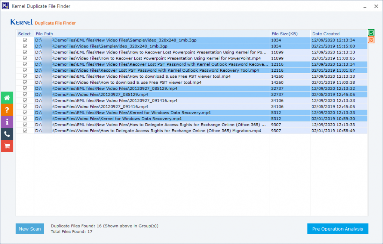The image size is (383, 244).
Task: Open Help via the question mark icon
Action: coord(7,109)
